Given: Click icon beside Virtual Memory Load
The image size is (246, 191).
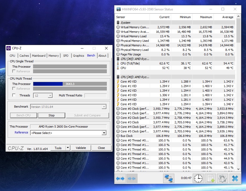Looking at the screenshot, I should [x=118, y=36].
